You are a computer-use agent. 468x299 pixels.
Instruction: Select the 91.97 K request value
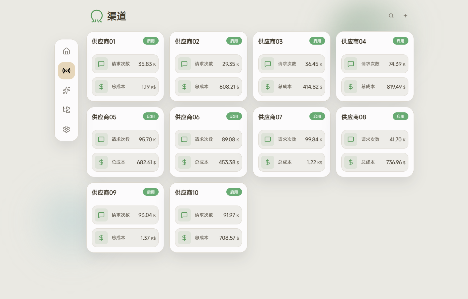(x=231, y=215)
